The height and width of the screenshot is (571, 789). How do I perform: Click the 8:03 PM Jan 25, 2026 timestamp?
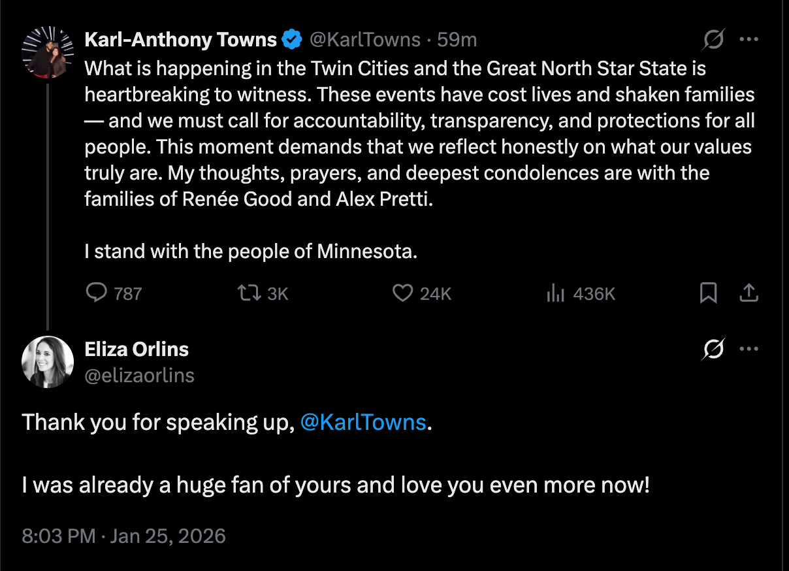(x=124, y=536)
